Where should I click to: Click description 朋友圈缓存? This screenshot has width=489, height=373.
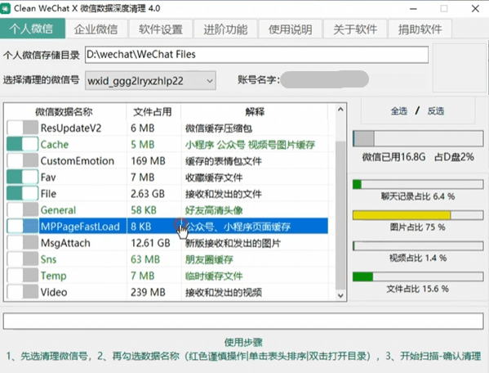pos(209,259)
